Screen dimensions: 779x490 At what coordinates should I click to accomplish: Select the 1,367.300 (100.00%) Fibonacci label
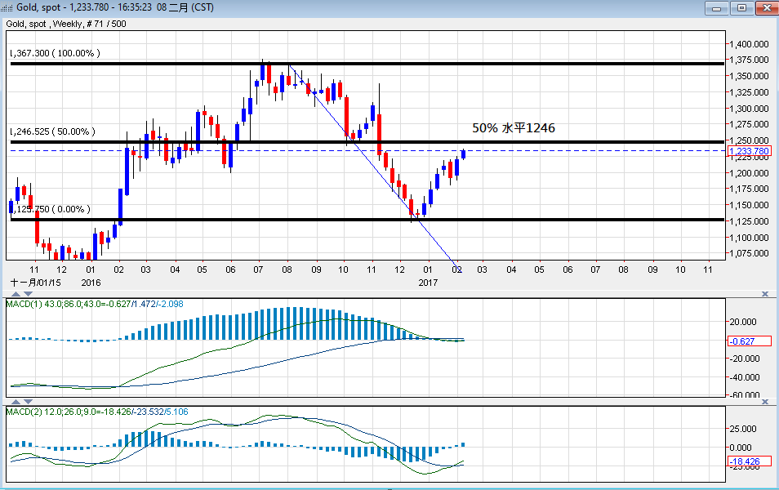coord(55,53)
